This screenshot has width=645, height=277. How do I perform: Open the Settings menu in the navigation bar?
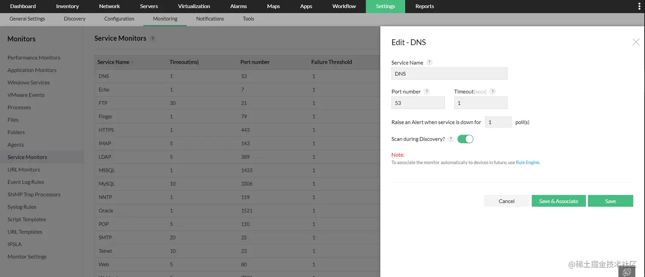click(385, 6)
